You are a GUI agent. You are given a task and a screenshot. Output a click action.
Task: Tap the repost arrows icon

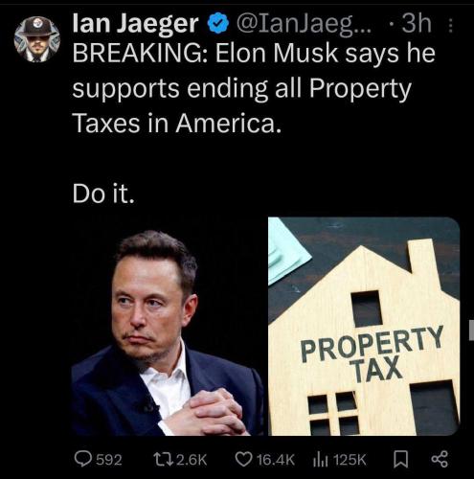(x=164, y=460)
